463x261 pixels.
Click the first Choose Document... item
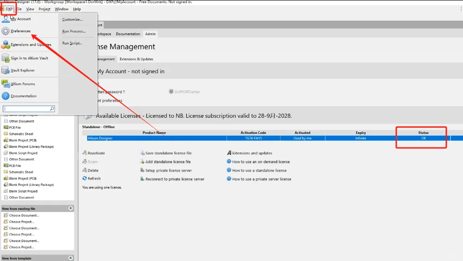[24, 216]
